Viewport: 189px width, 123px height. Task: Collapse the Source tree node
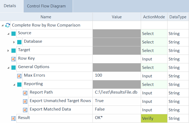(x=8, y=34)
